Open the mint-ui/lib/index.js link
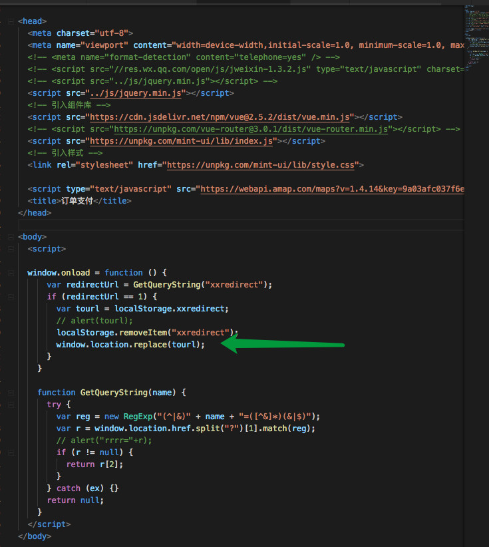The image size is (489, 547). coord(182,141)
